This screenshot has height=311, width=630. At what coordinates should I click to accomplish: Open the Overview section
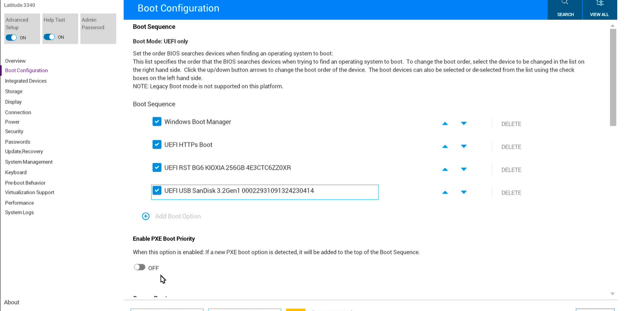(x=15, y=61)
